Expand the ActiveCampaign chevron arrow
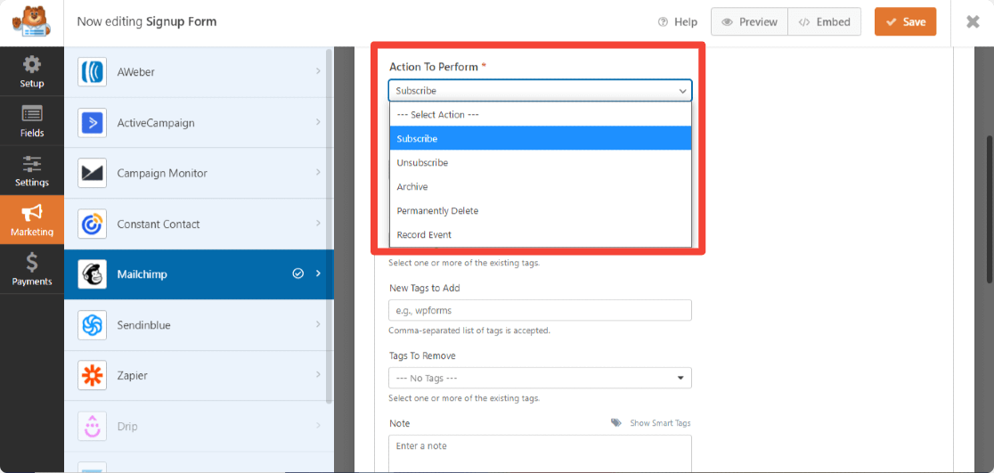 [x=318, y=122]
